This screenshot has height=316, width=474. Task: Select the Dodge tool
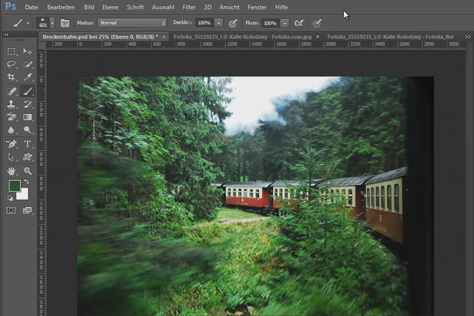27,130
